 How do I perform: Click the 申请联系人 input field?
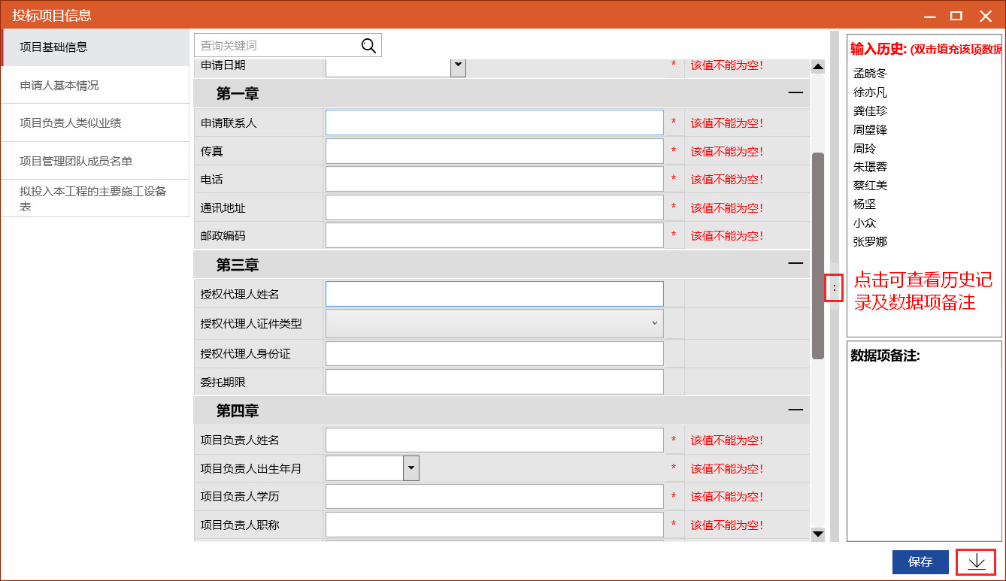coord(494,123)
